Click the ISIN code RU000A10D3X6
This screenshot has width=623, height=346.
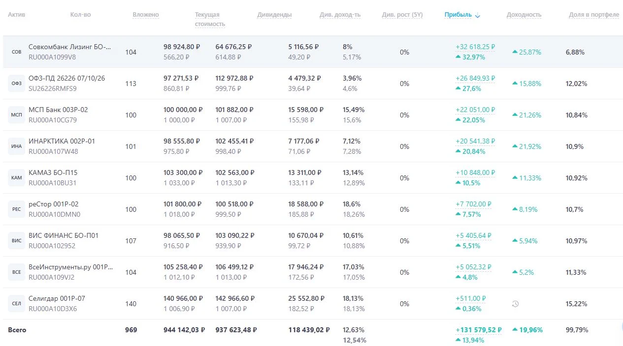(x=53, y=309)
